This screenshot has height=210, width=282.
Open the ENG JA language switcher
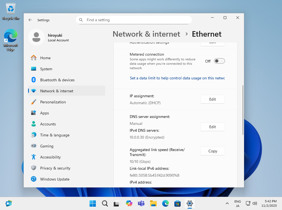click(237, 204)
